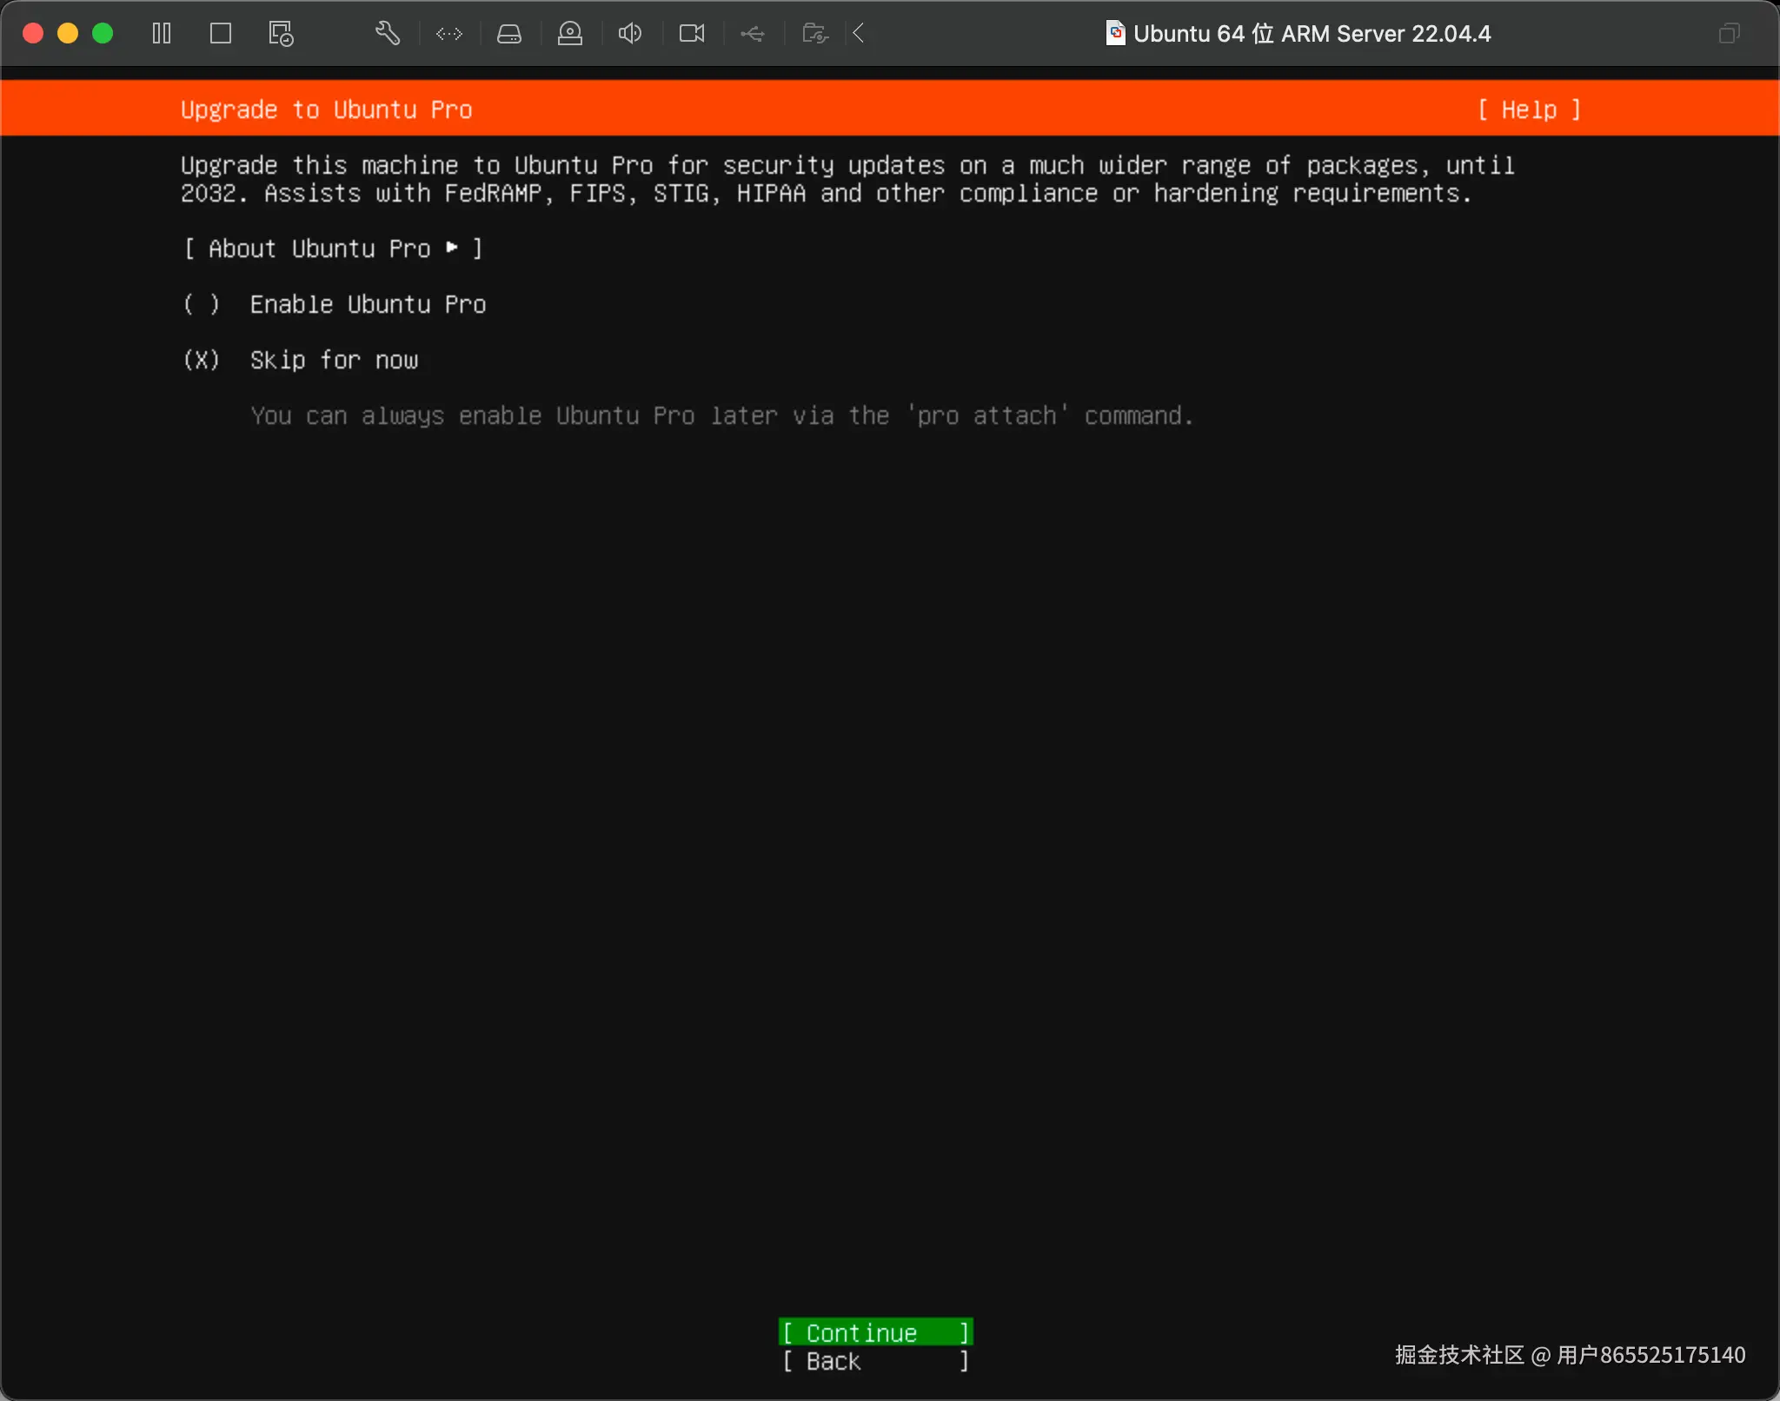Screen dimensions: 1780x1401
Task: Select Skip for now radio option
Action: pos(202,360)
